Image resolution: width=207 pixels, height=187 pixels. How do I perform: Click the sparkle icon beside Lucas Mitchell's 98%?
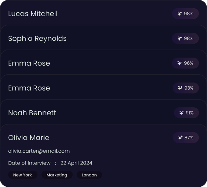(x=180, y=14)
